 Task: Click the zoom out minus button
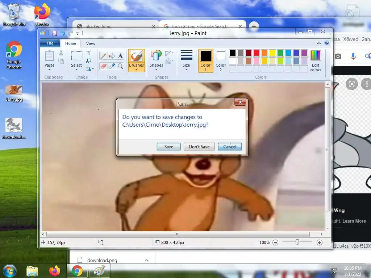click(275, 242)
